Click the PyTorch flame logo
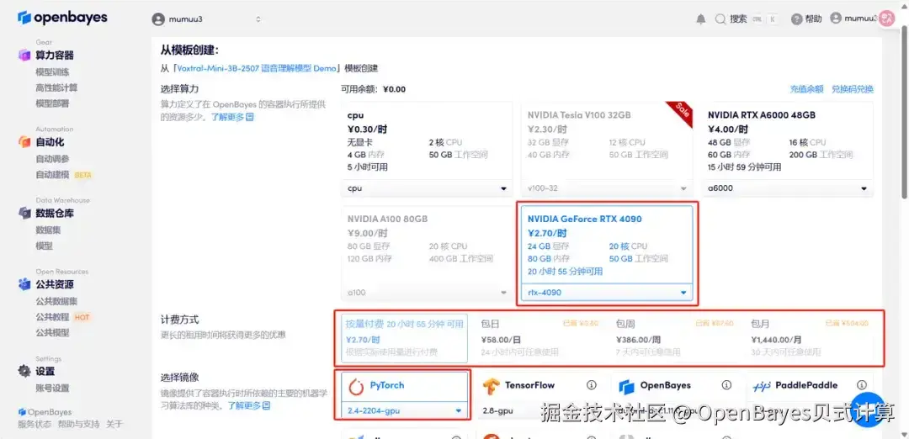 point(355,386)
